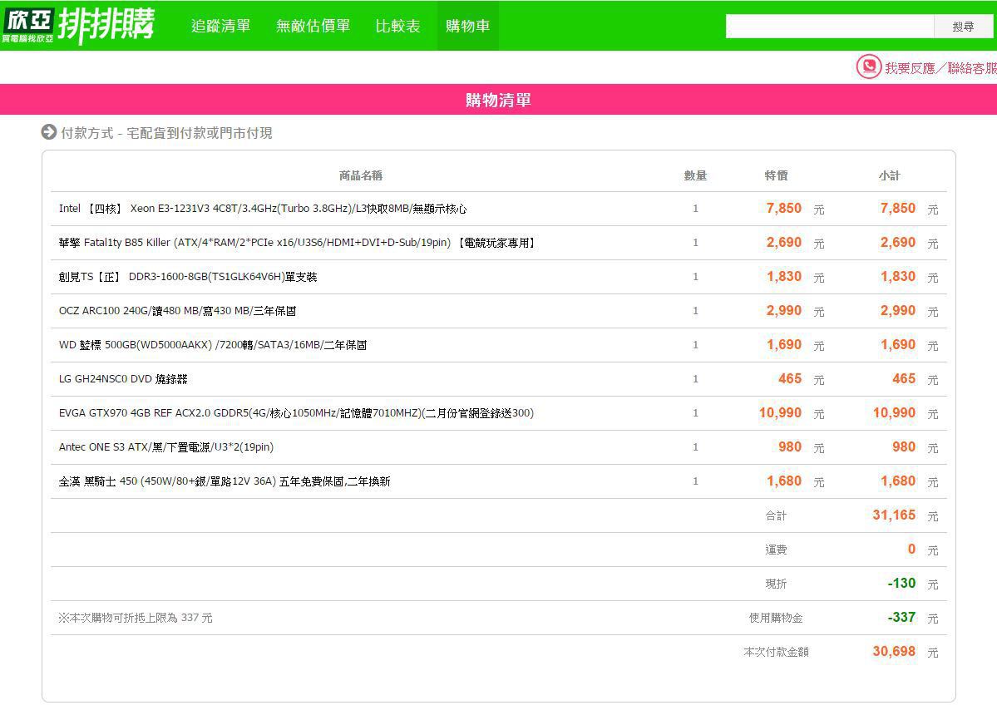The image size is (997, 710).
Task: Click the arrow icon beside 付款方式
Action: [49, 132]
